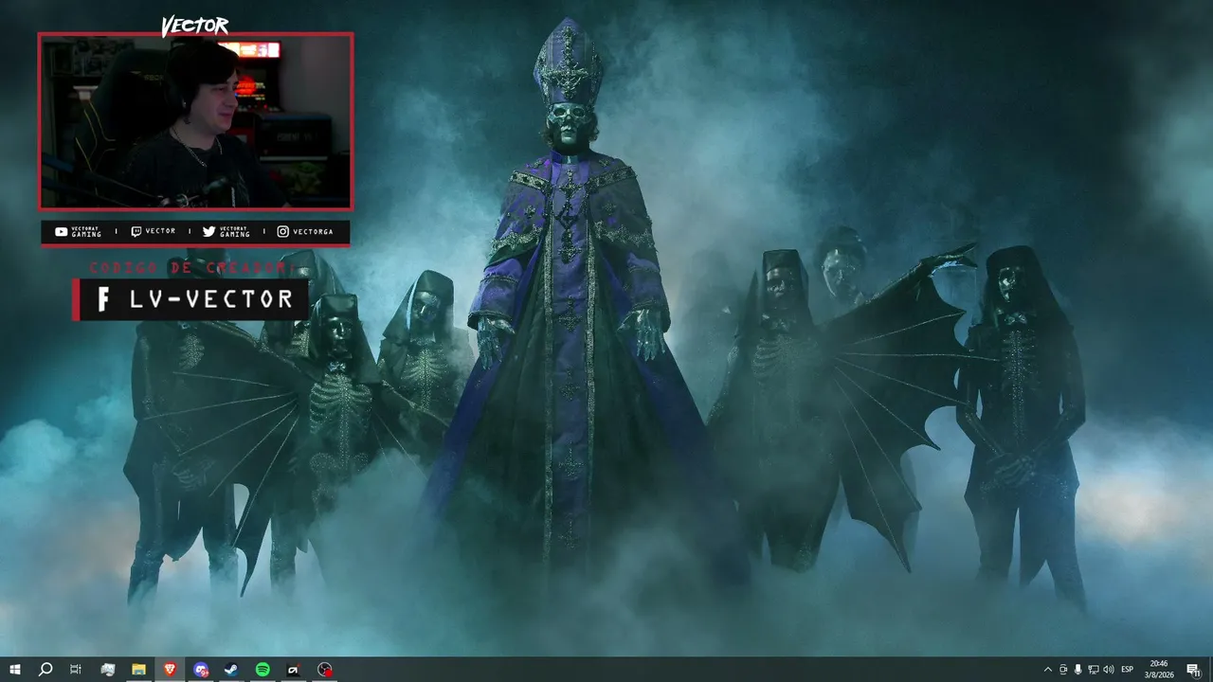Open the pinned app beside File Explorer
Image resolution: width=1213 pixels, height=682 pixels.
coord(108,670)
